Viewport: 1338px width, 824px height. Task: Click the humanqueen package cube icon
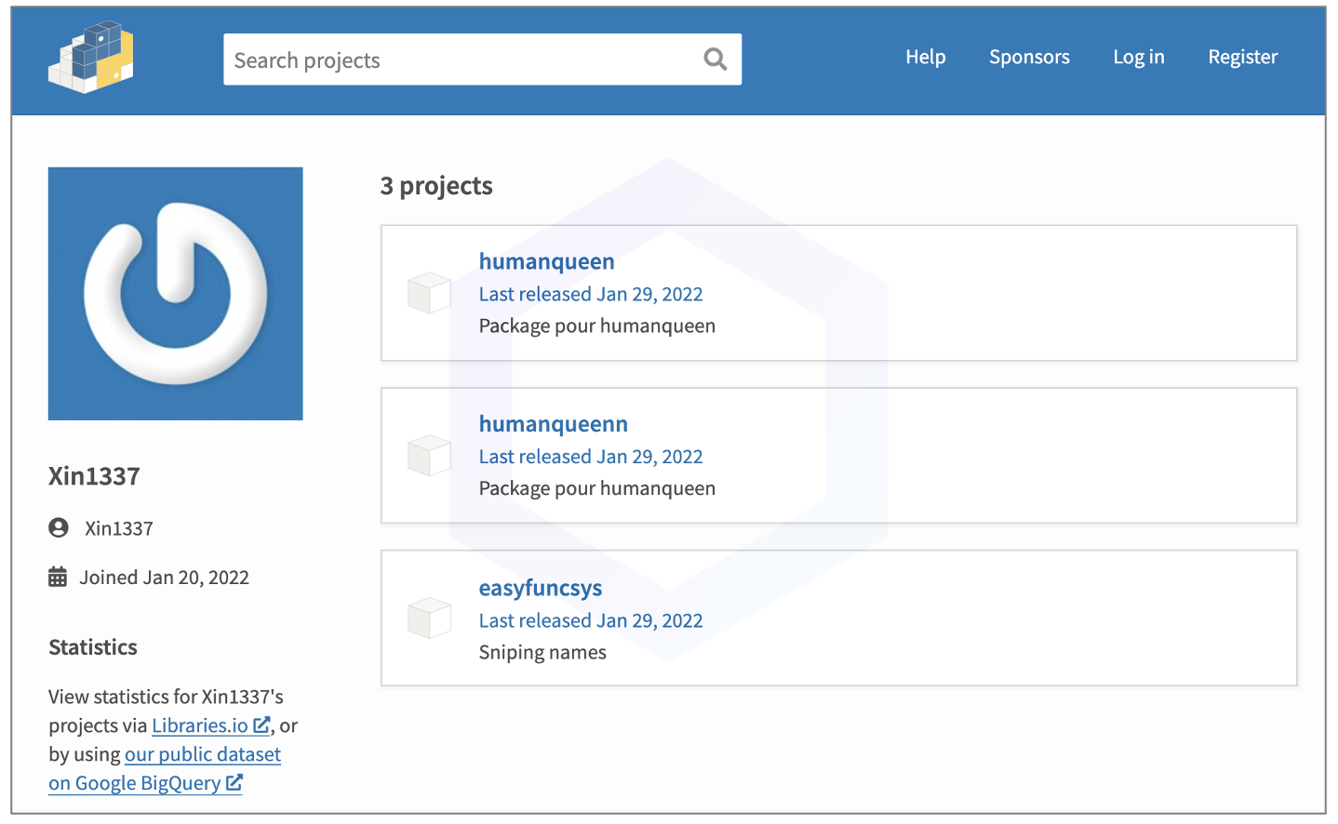pyautogui.click(x=429, y=293)
